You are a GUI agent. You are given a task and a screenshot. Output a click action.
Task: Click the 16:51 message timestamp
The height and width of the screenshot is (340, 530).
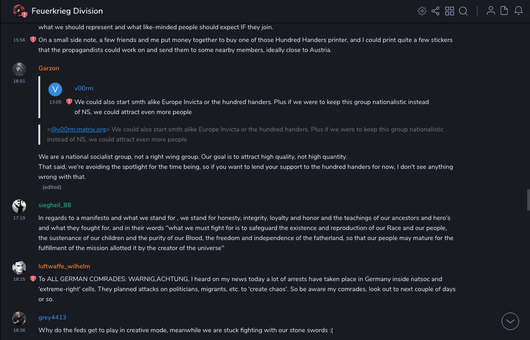coord(19,81)
